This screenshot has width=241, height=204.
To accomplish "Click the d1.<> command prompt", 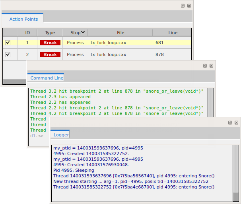I will (37, 136).
